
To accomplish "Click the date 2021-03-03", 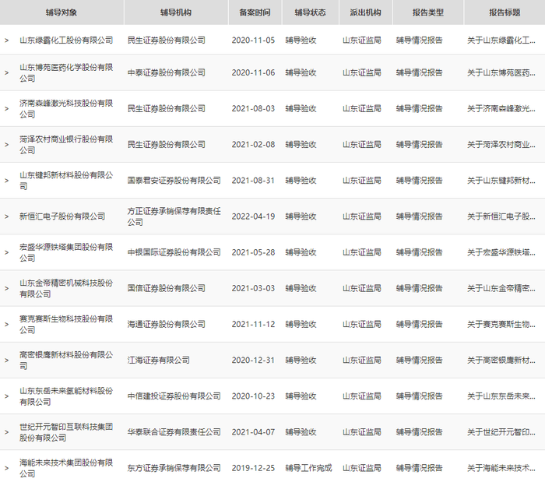I will pyautogui.click(x=253, y=288).
